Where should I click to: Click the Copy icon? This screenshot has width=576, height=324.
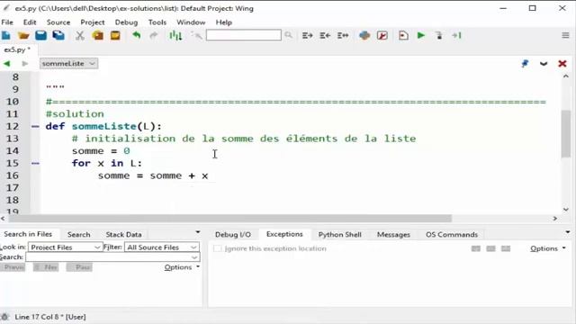[98, 36]
